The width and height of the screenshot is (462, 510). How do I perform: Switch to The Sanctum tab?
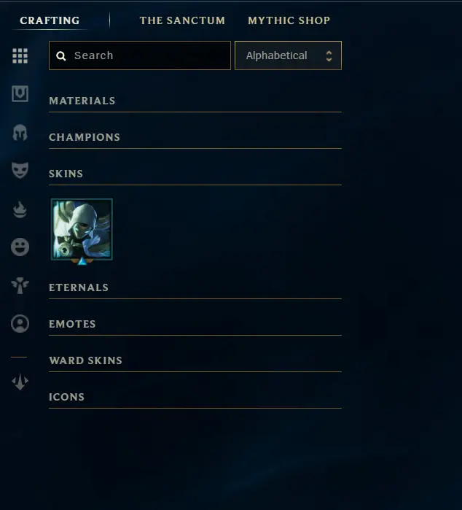182,20
